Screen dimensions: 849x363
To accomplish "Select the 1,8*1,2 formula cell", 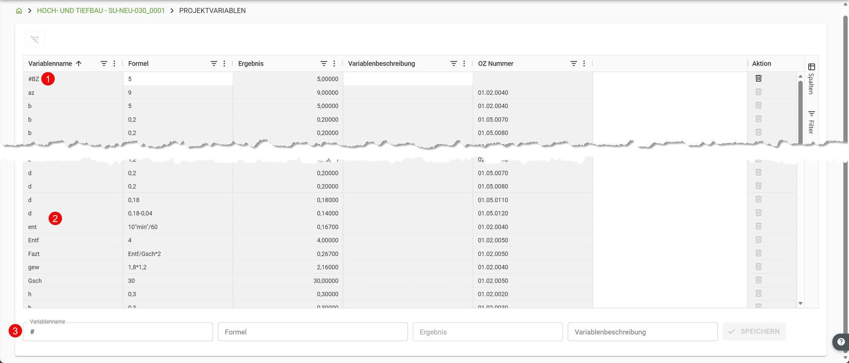I will pos(178,267).
